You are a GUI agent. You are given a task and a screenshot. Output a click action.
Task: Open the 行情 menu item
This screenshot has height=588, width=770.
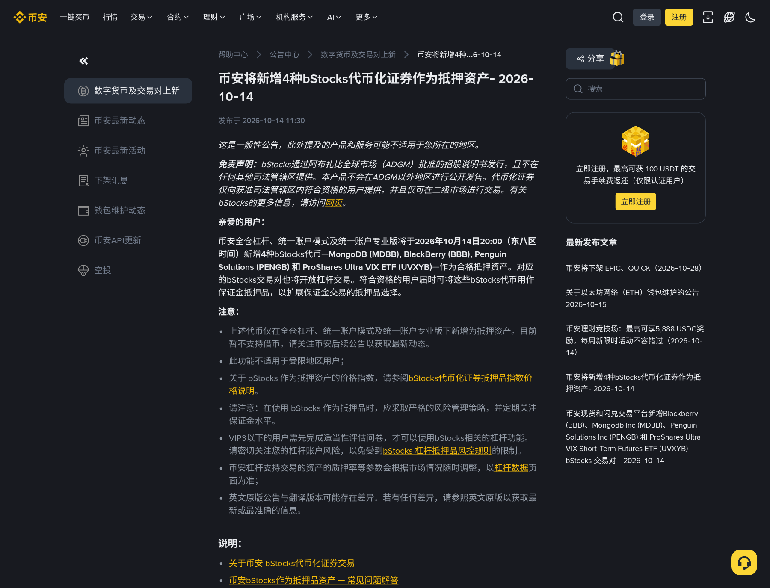(x=110, y=17)
